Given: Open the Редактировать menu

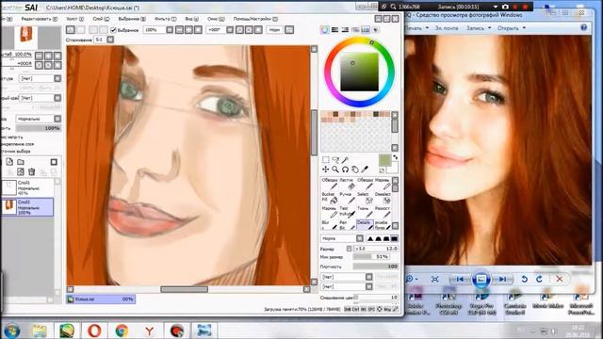Looking at the screenshot, I should click(x=40, y=19).
